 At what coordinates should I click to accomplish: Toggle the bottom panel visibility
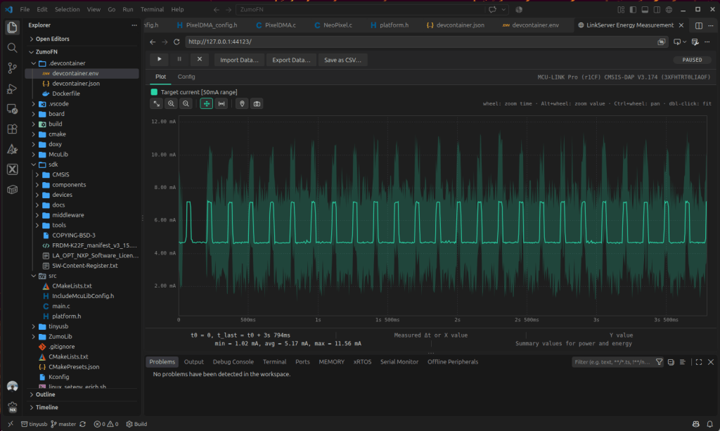[645, 9]
